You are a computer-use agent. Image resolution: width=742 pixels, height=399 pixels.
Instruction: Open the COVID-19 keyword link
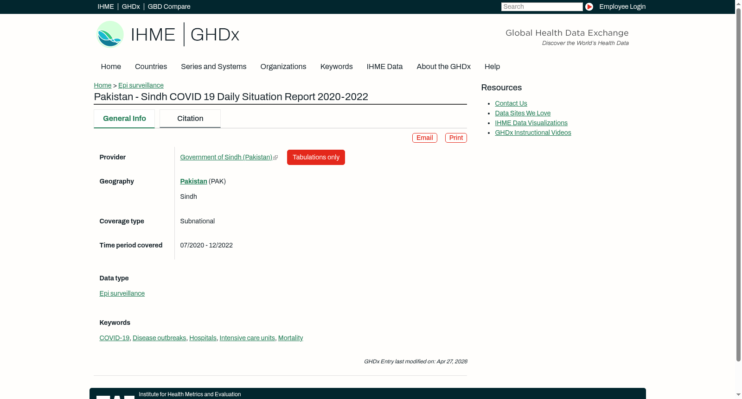point(115,338)
